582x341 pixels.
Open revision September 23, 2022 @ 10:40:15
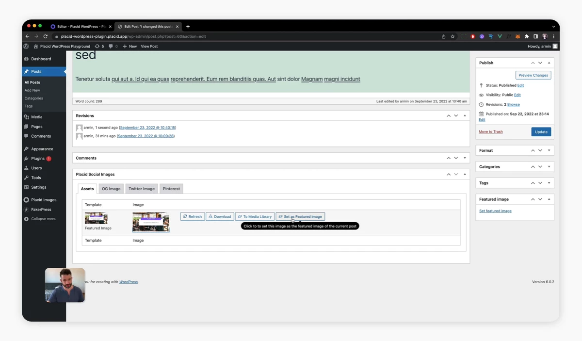[147, 128]
